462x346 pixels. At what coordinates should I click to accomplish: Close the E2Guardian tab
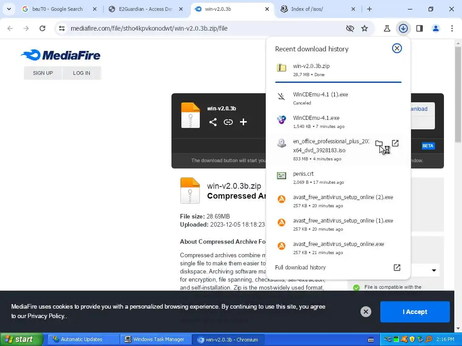point(181,9)
